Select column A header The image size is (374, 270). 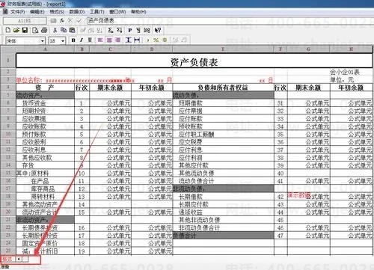click(45, 49)
